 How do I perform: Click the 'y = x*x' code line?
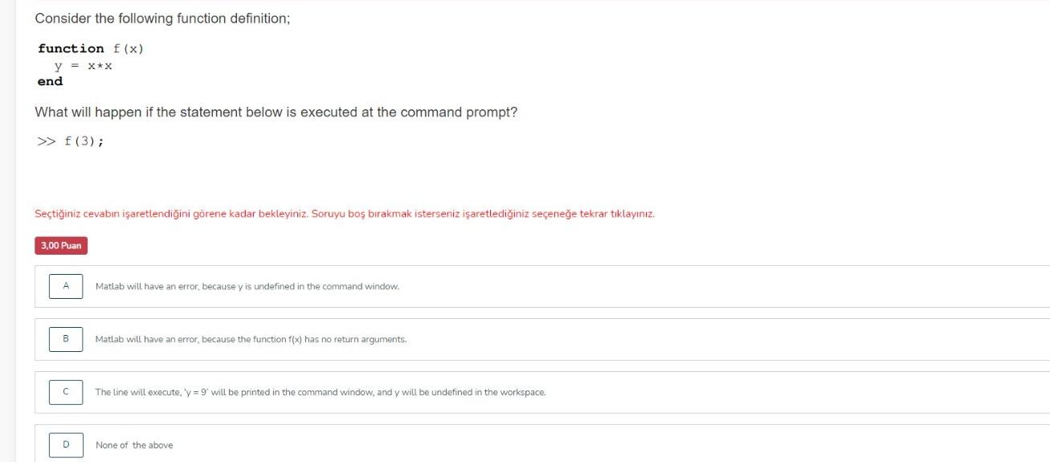(x=83, y=65)
